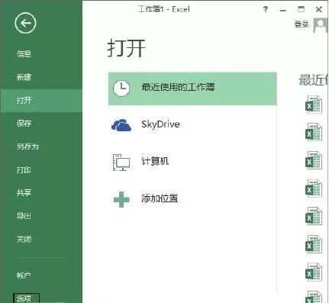This screenshot has width=329, height=303.
Task: Minimize the Excel window
Action: (x=282, y=10)
